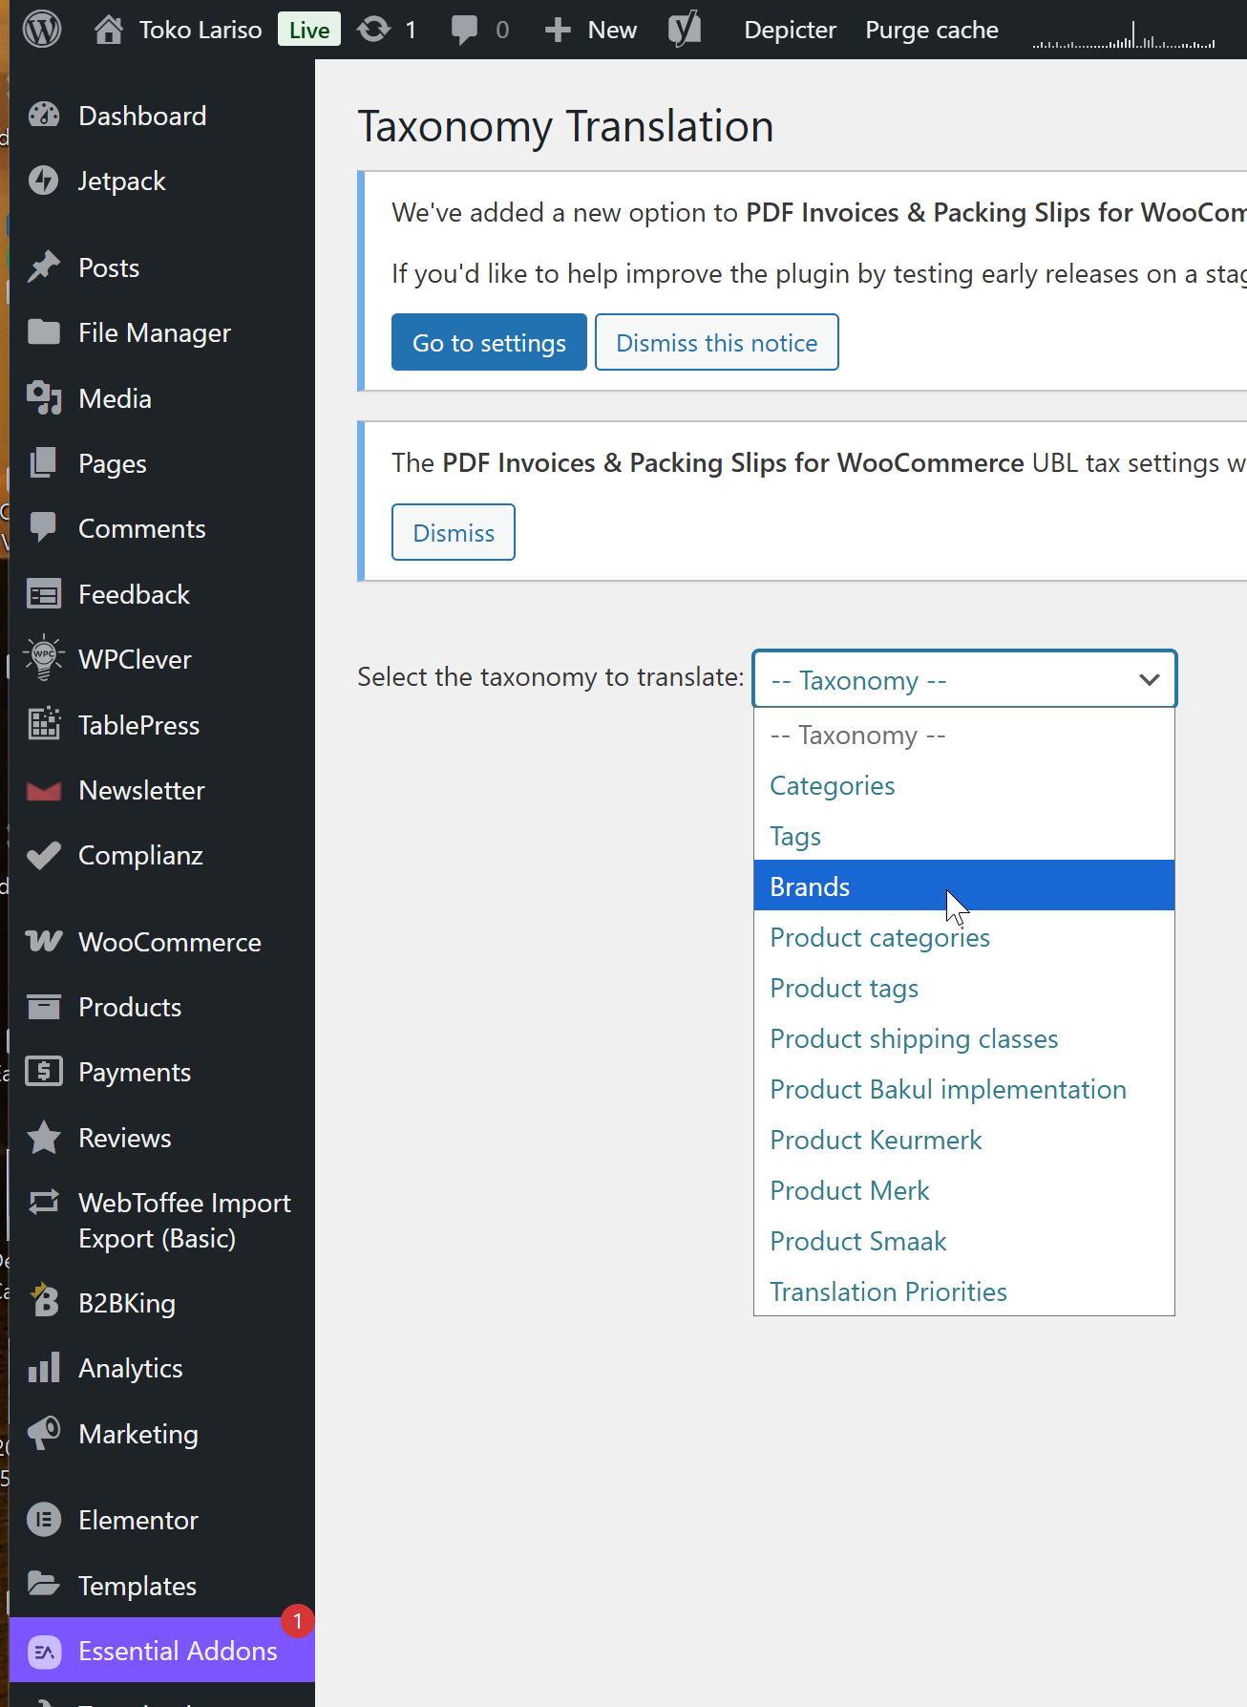Click the TablePress grid icon
This screenshot has width=1247, height=1707.
[44, 725]
